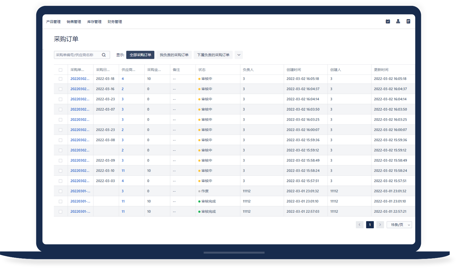The image size is (456, 268).
Task: Open the 15条/页 page size dropdown
Action: [x=399, y=225]
